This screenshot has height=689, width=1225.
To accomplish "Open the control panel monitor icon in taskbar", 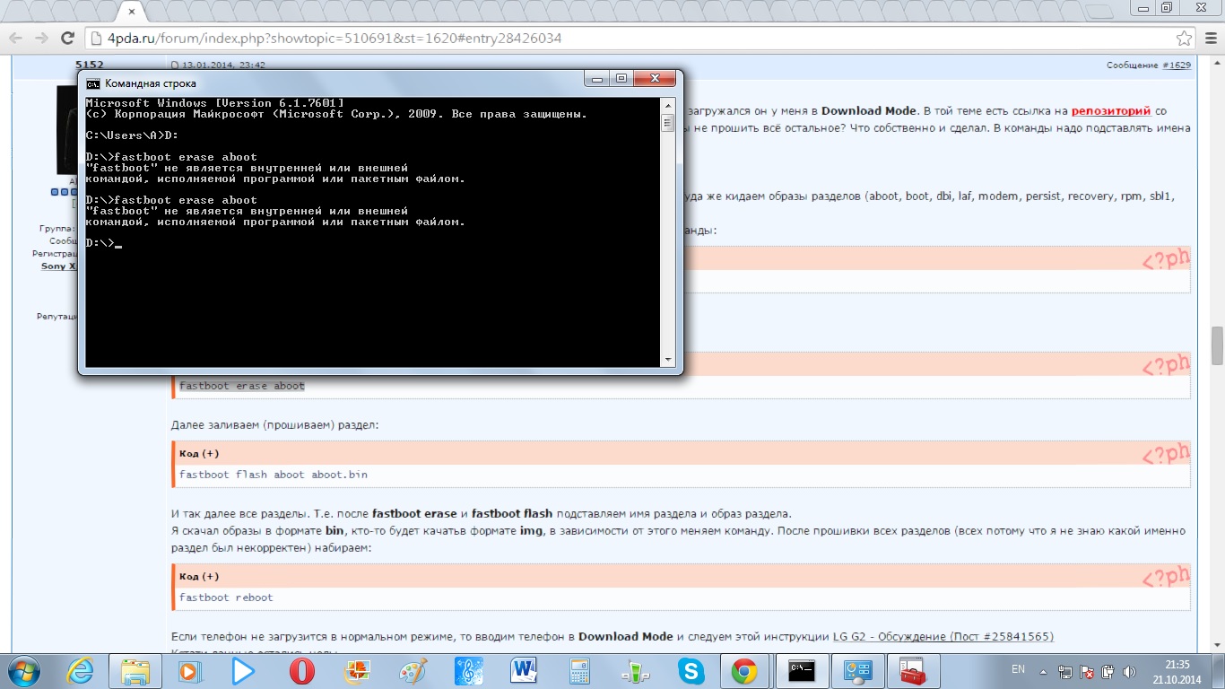I will coord(856,671).
